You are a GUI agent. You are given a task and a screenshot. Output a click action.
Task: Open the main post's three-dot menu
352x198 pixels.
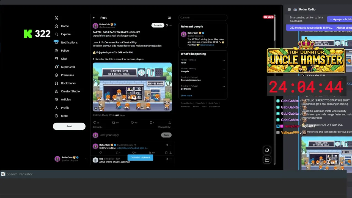pyautogui.click(x=170, y=25)
